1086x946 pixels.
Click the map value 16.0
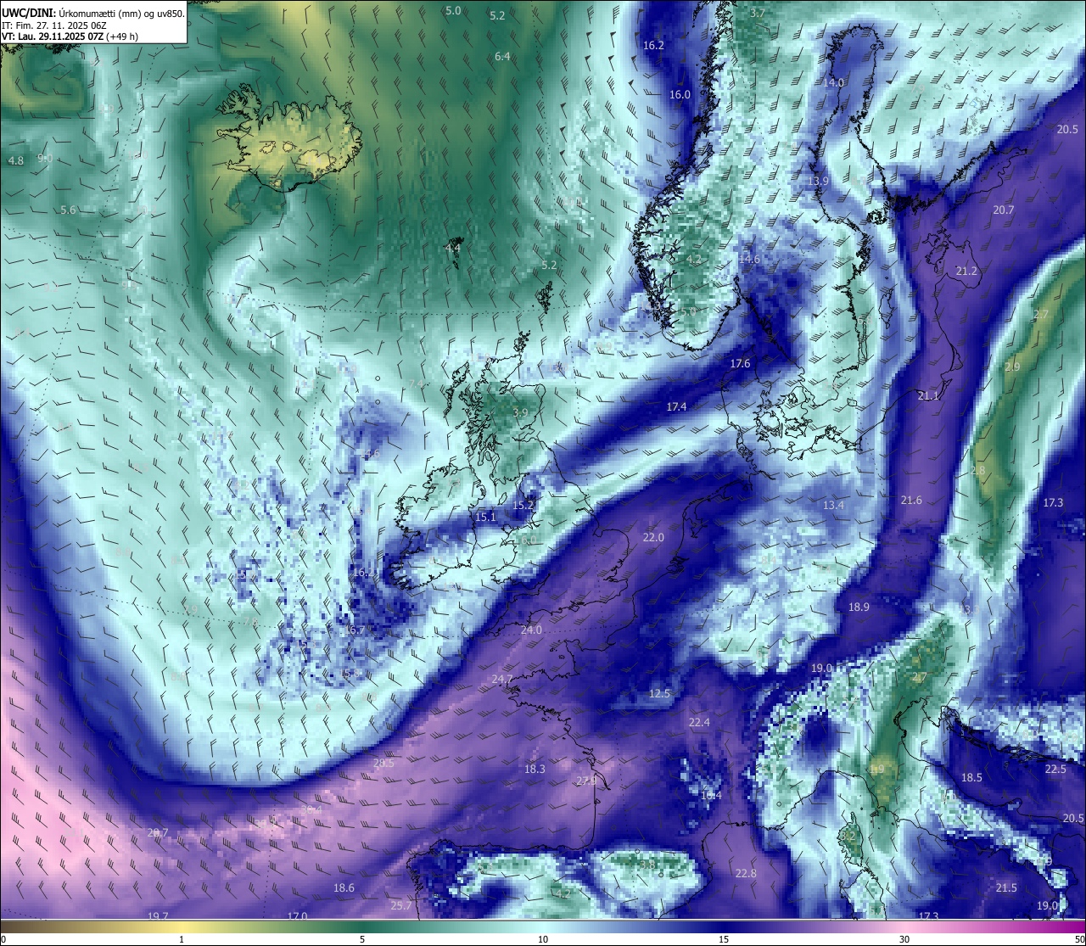(680, 95)
